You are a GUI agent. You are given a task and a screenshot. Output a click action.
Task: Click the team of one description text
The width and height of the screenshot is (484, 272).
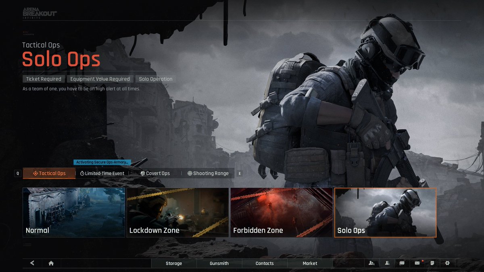[x=81, y=89]
